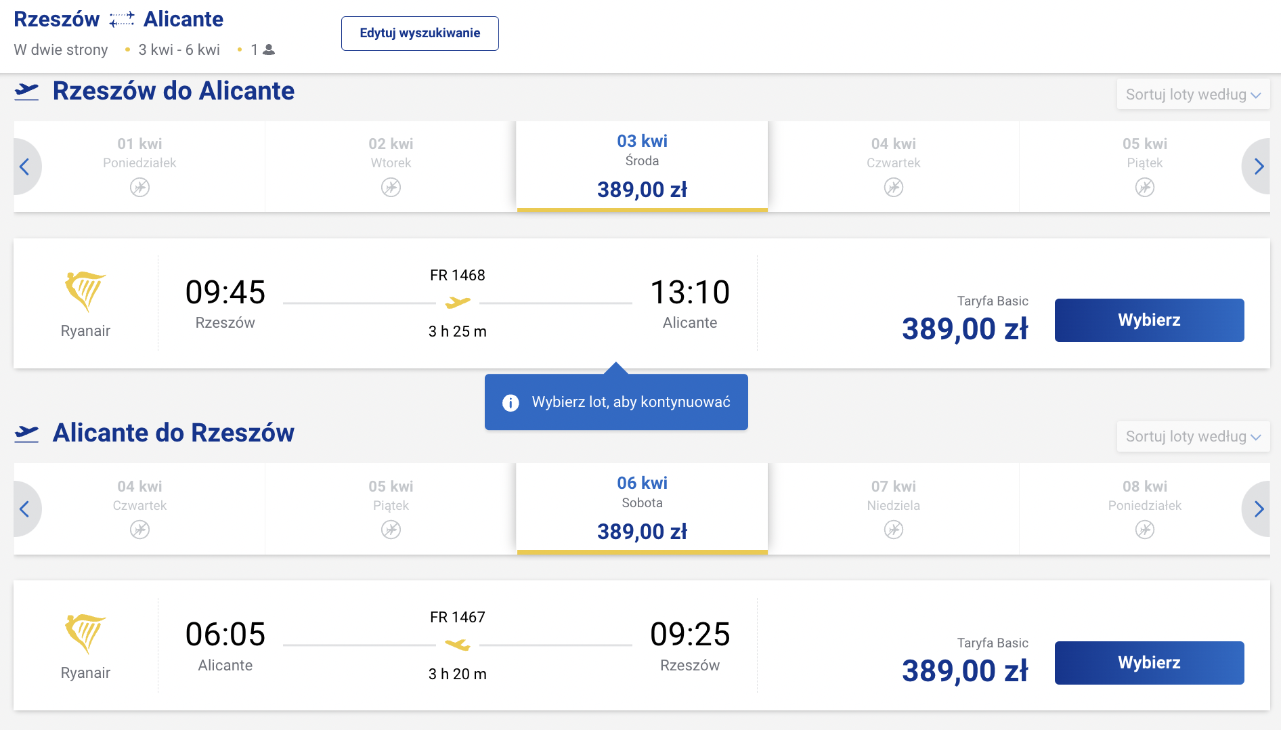Select the 02 kwi Wtorek outbound tab

point(391,167)
